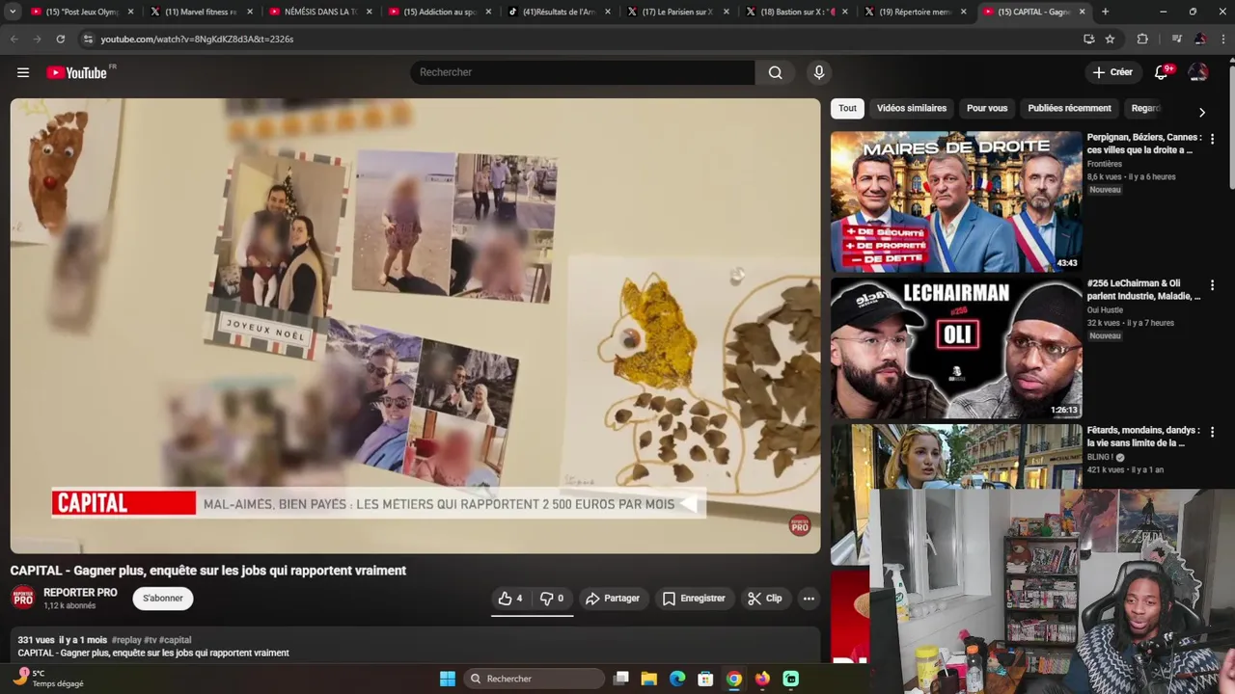View site information icon in address bar
The height and width of the screenshot is (694, 1235).
pos(88,39)
